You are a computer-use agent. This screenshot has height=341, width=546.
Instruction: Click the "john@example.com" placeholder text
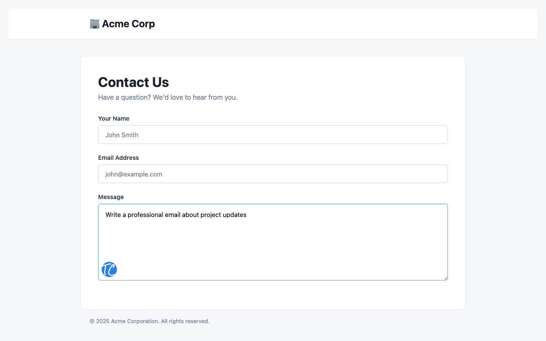click(x=134, y=174)
